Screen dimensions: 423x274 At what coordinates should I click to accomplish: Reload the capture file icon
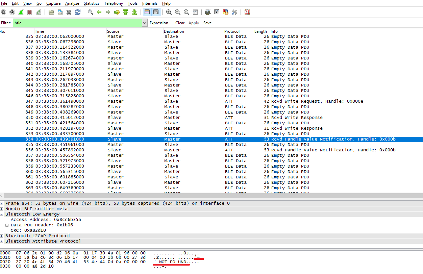[x=78, y=12]
